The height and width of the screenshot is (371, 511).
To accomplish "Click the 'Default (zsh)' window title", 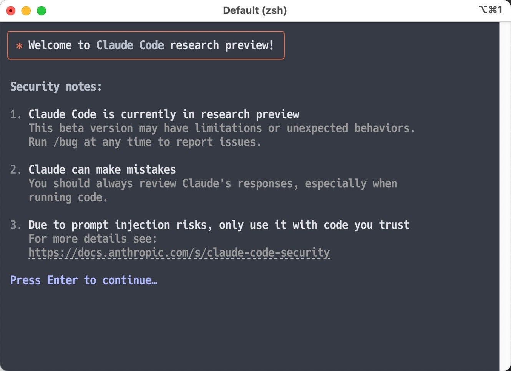I will (x=255, y=10).
